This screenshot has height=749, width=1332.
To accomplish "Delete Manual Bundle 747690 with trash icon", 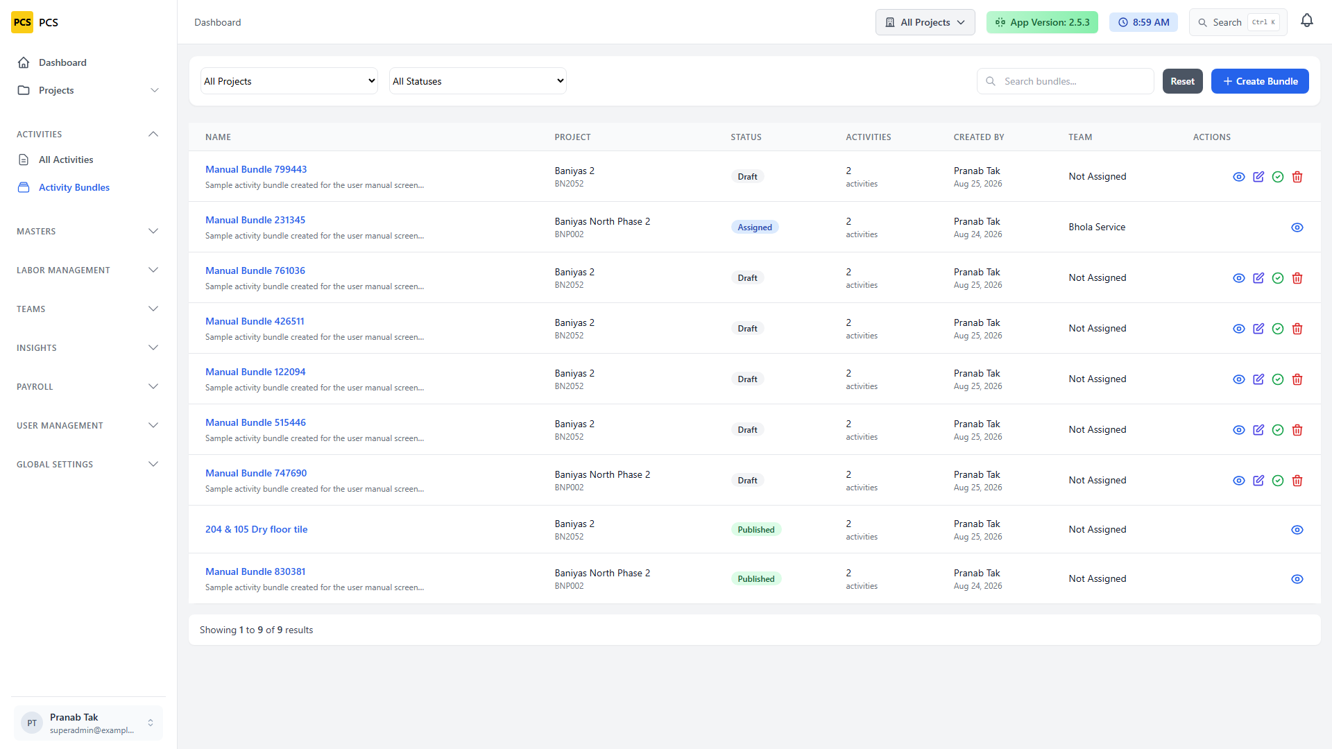I will point(1297,481).
